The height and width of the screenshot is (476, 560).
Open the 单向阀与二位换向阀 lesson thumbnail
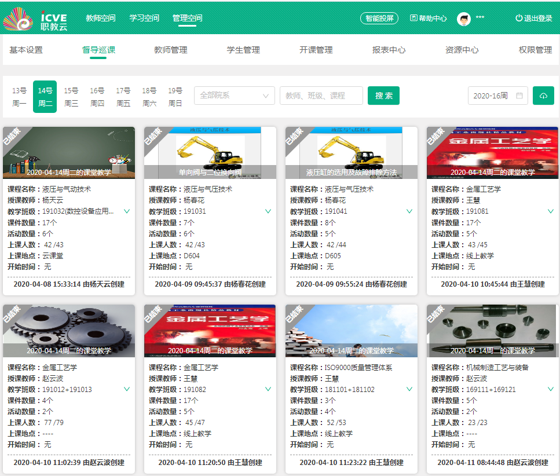click(210, 153)
